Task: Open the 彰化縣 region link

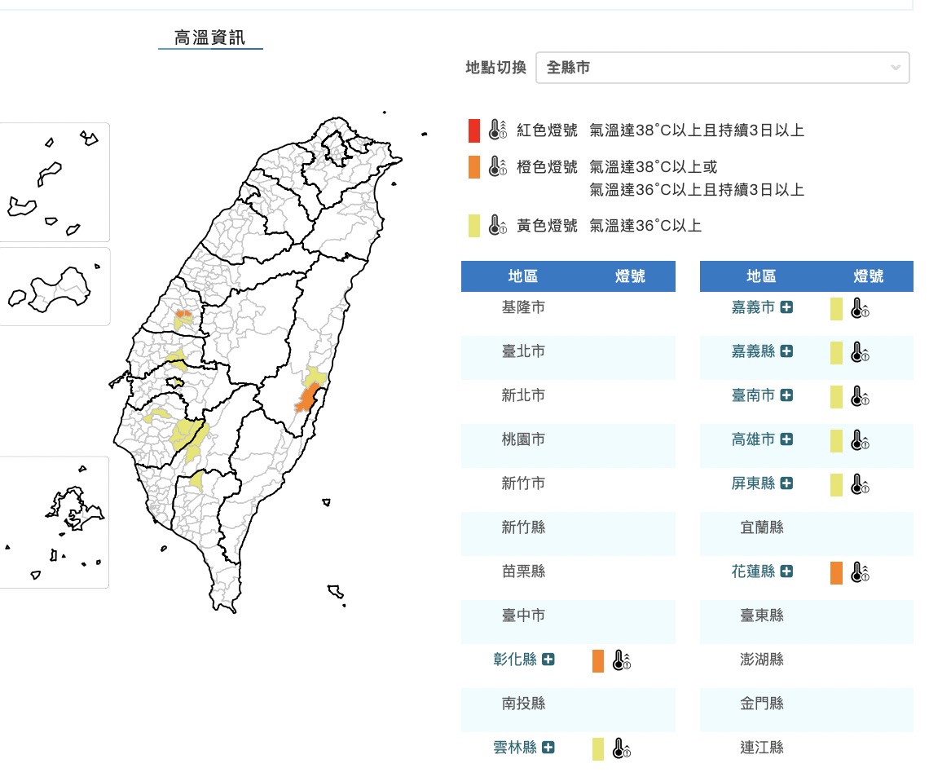Action: pos(515,660)
